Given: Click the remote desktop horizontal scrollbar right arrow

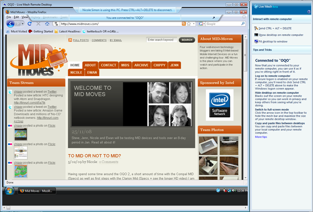Looking at the screenshot, I should tap(246, 208).
